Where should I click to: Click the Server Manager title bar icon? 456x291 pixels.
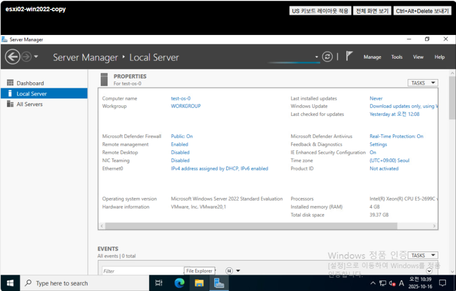click(x=4, y=40)
